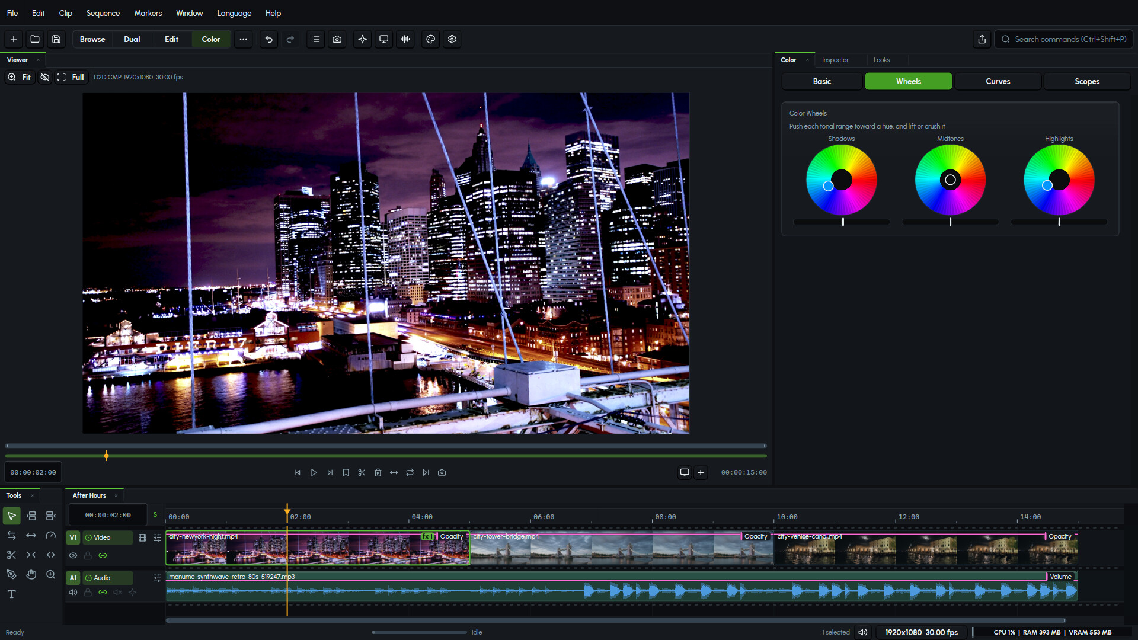This screenshot has height=640, width=1138.
Task: Pick the hand pan tool
Action: pyautogui.click(x=31, y=575)
